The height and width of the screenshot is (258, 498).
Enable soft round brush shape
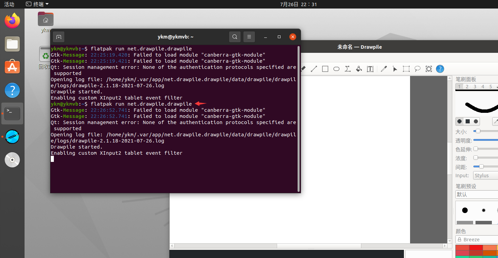pyautogui.click(x=476, y=121)
